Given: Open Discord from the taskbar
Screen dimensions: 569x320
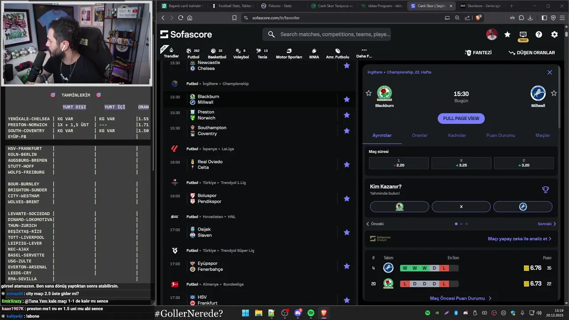Looking at the screenshot, I should pyautogui.click(x=297, y=313).
